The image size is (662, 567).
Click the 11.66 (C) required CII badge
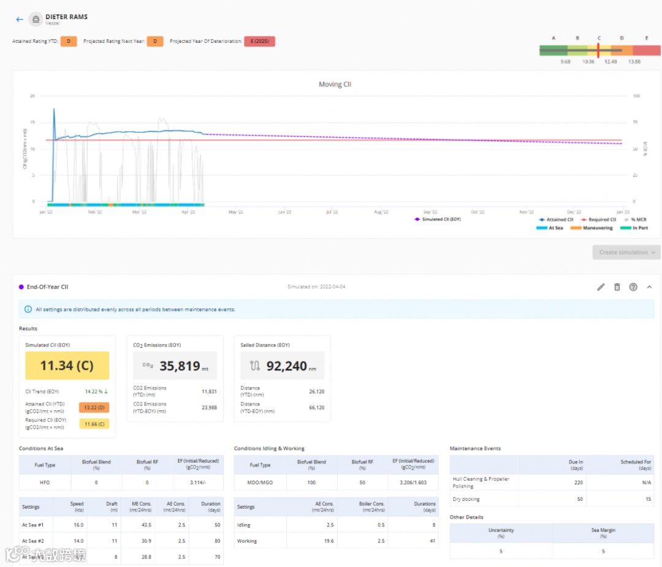pos(94,424)
